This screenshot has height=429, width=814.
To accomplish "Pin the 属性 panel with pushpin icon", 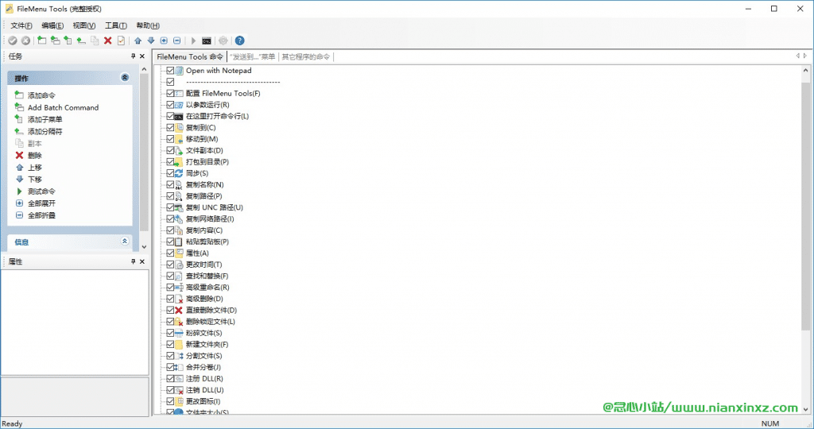I will tap(133, 261).
